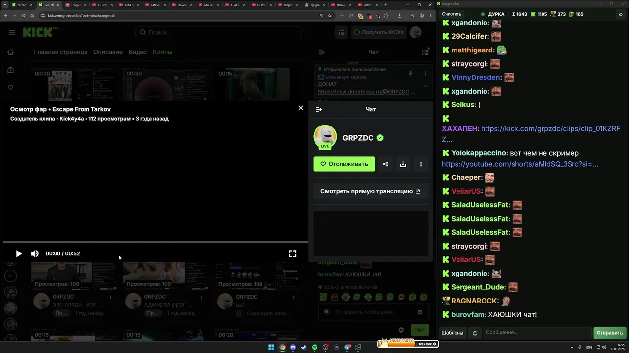Open emoji picker in Kick chat input
The width and height of the screenshot is (629, 353).
(420, 312)
